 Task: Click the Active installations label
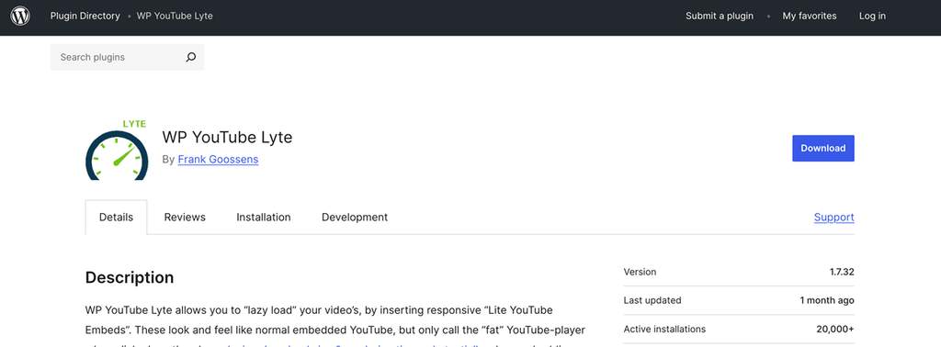pos(664,329)
